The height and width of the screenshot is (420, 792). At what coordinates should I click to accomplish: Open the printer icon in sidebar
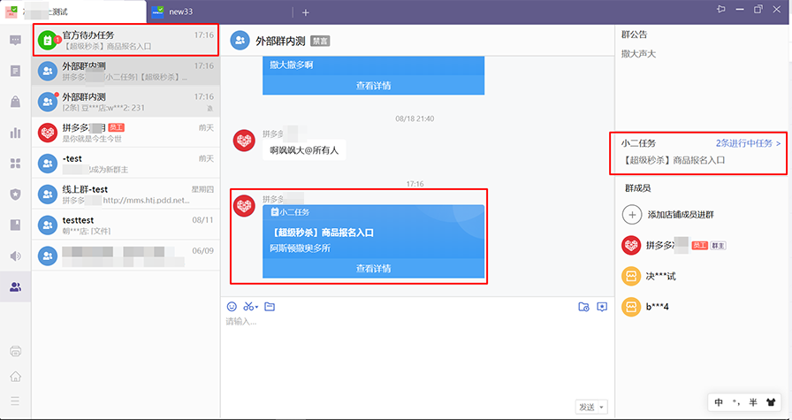pos(16,351)
